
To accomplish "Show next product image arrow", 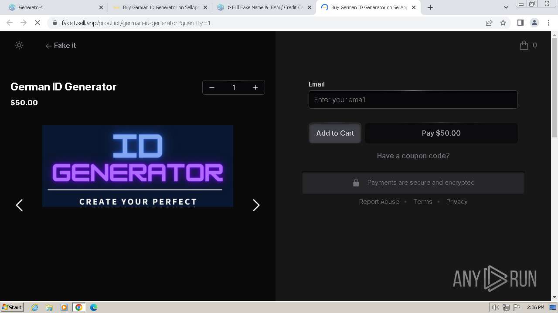I will pos(256,205).
